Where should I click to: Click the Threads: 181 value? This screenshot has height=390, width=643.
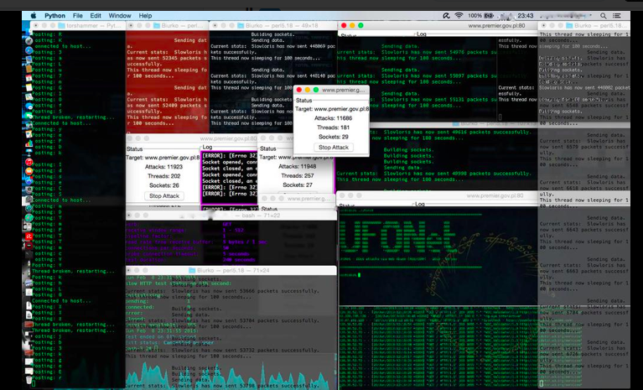pos(333,127)
